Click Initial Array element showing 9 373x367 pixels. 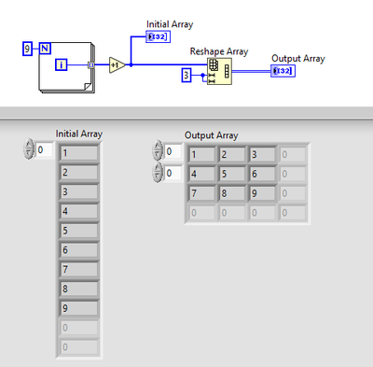click(79, 308)
